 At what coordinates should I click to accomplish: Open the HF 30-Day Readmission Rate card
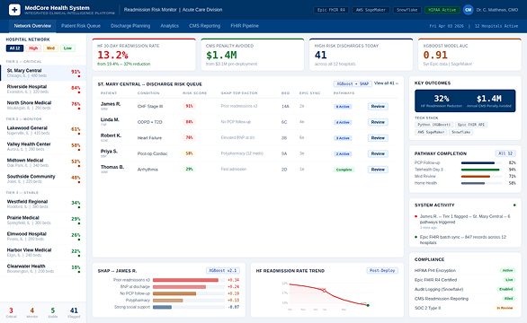click(x=144, y=55)
